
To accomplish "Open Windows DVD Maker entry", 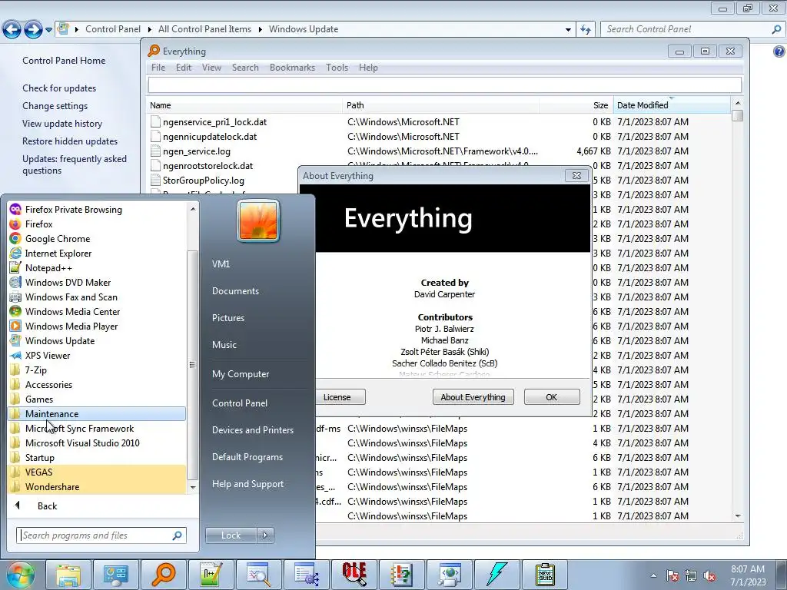I will tap(68, 282).
